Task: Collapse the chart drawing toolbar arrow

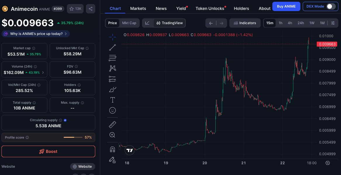Action: click(120, 146)
